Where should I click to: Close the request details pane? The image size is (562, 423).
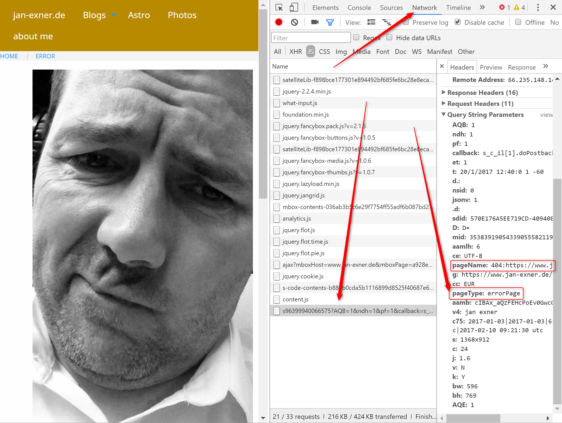click(x=442, y=66)
